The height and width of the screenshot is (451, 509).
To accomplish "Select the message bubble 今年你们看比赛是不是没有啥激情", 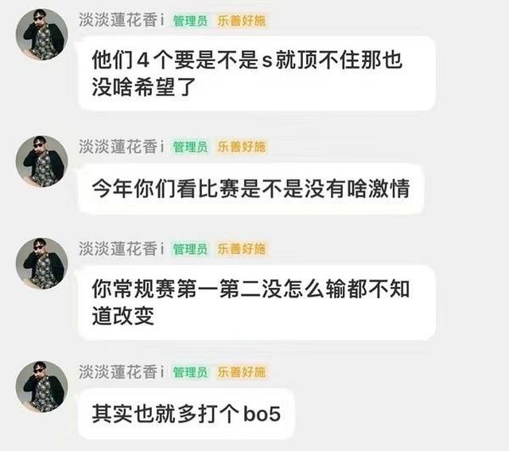I will [x=251, y=189].
